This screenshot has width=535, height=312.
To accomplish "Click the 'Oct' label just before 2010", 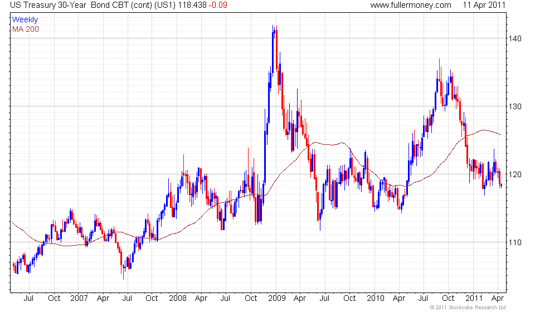I will tap(349, 299).
